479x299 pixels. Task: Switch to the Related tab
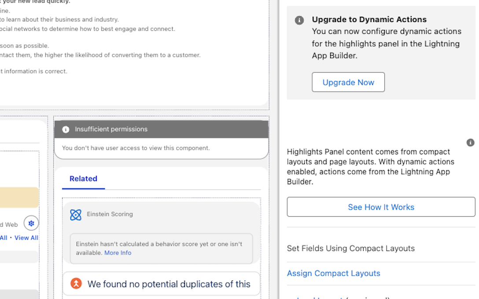(83, 179)
